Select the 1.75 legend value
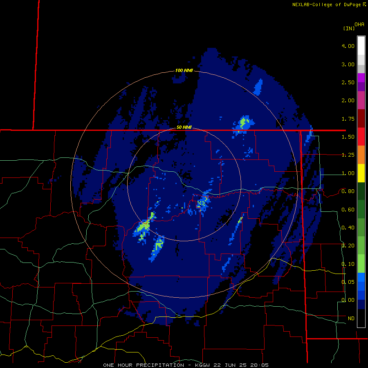This screenshot has width=368, height=368. coord(348,119)
